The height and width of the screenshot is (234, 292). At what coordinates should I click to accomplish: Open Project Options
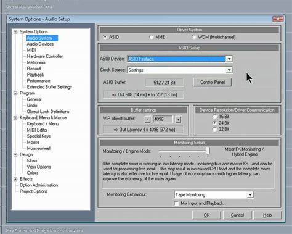click(x=33, y=191)
